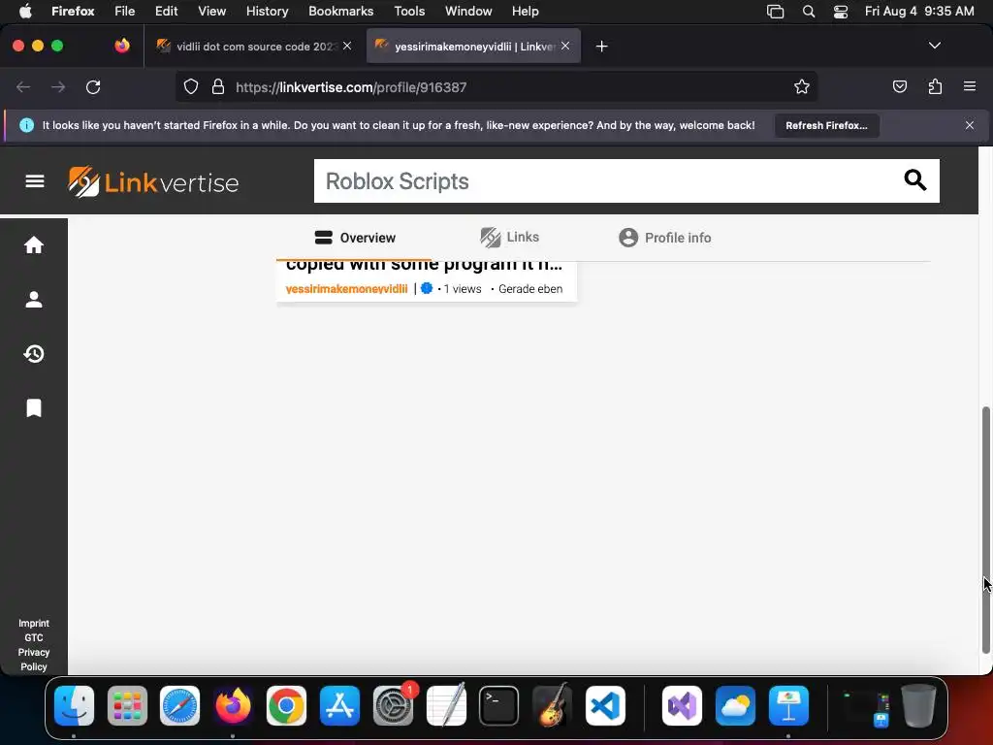Open Firefox extensions puzzle icon
Screen dimensions: 993x745
click(935, 86)
